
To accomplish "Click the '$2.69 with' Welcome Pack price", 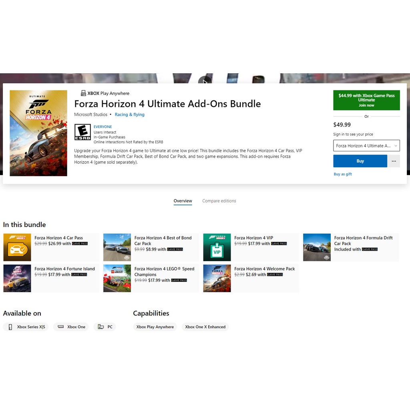I will [256, 275].
